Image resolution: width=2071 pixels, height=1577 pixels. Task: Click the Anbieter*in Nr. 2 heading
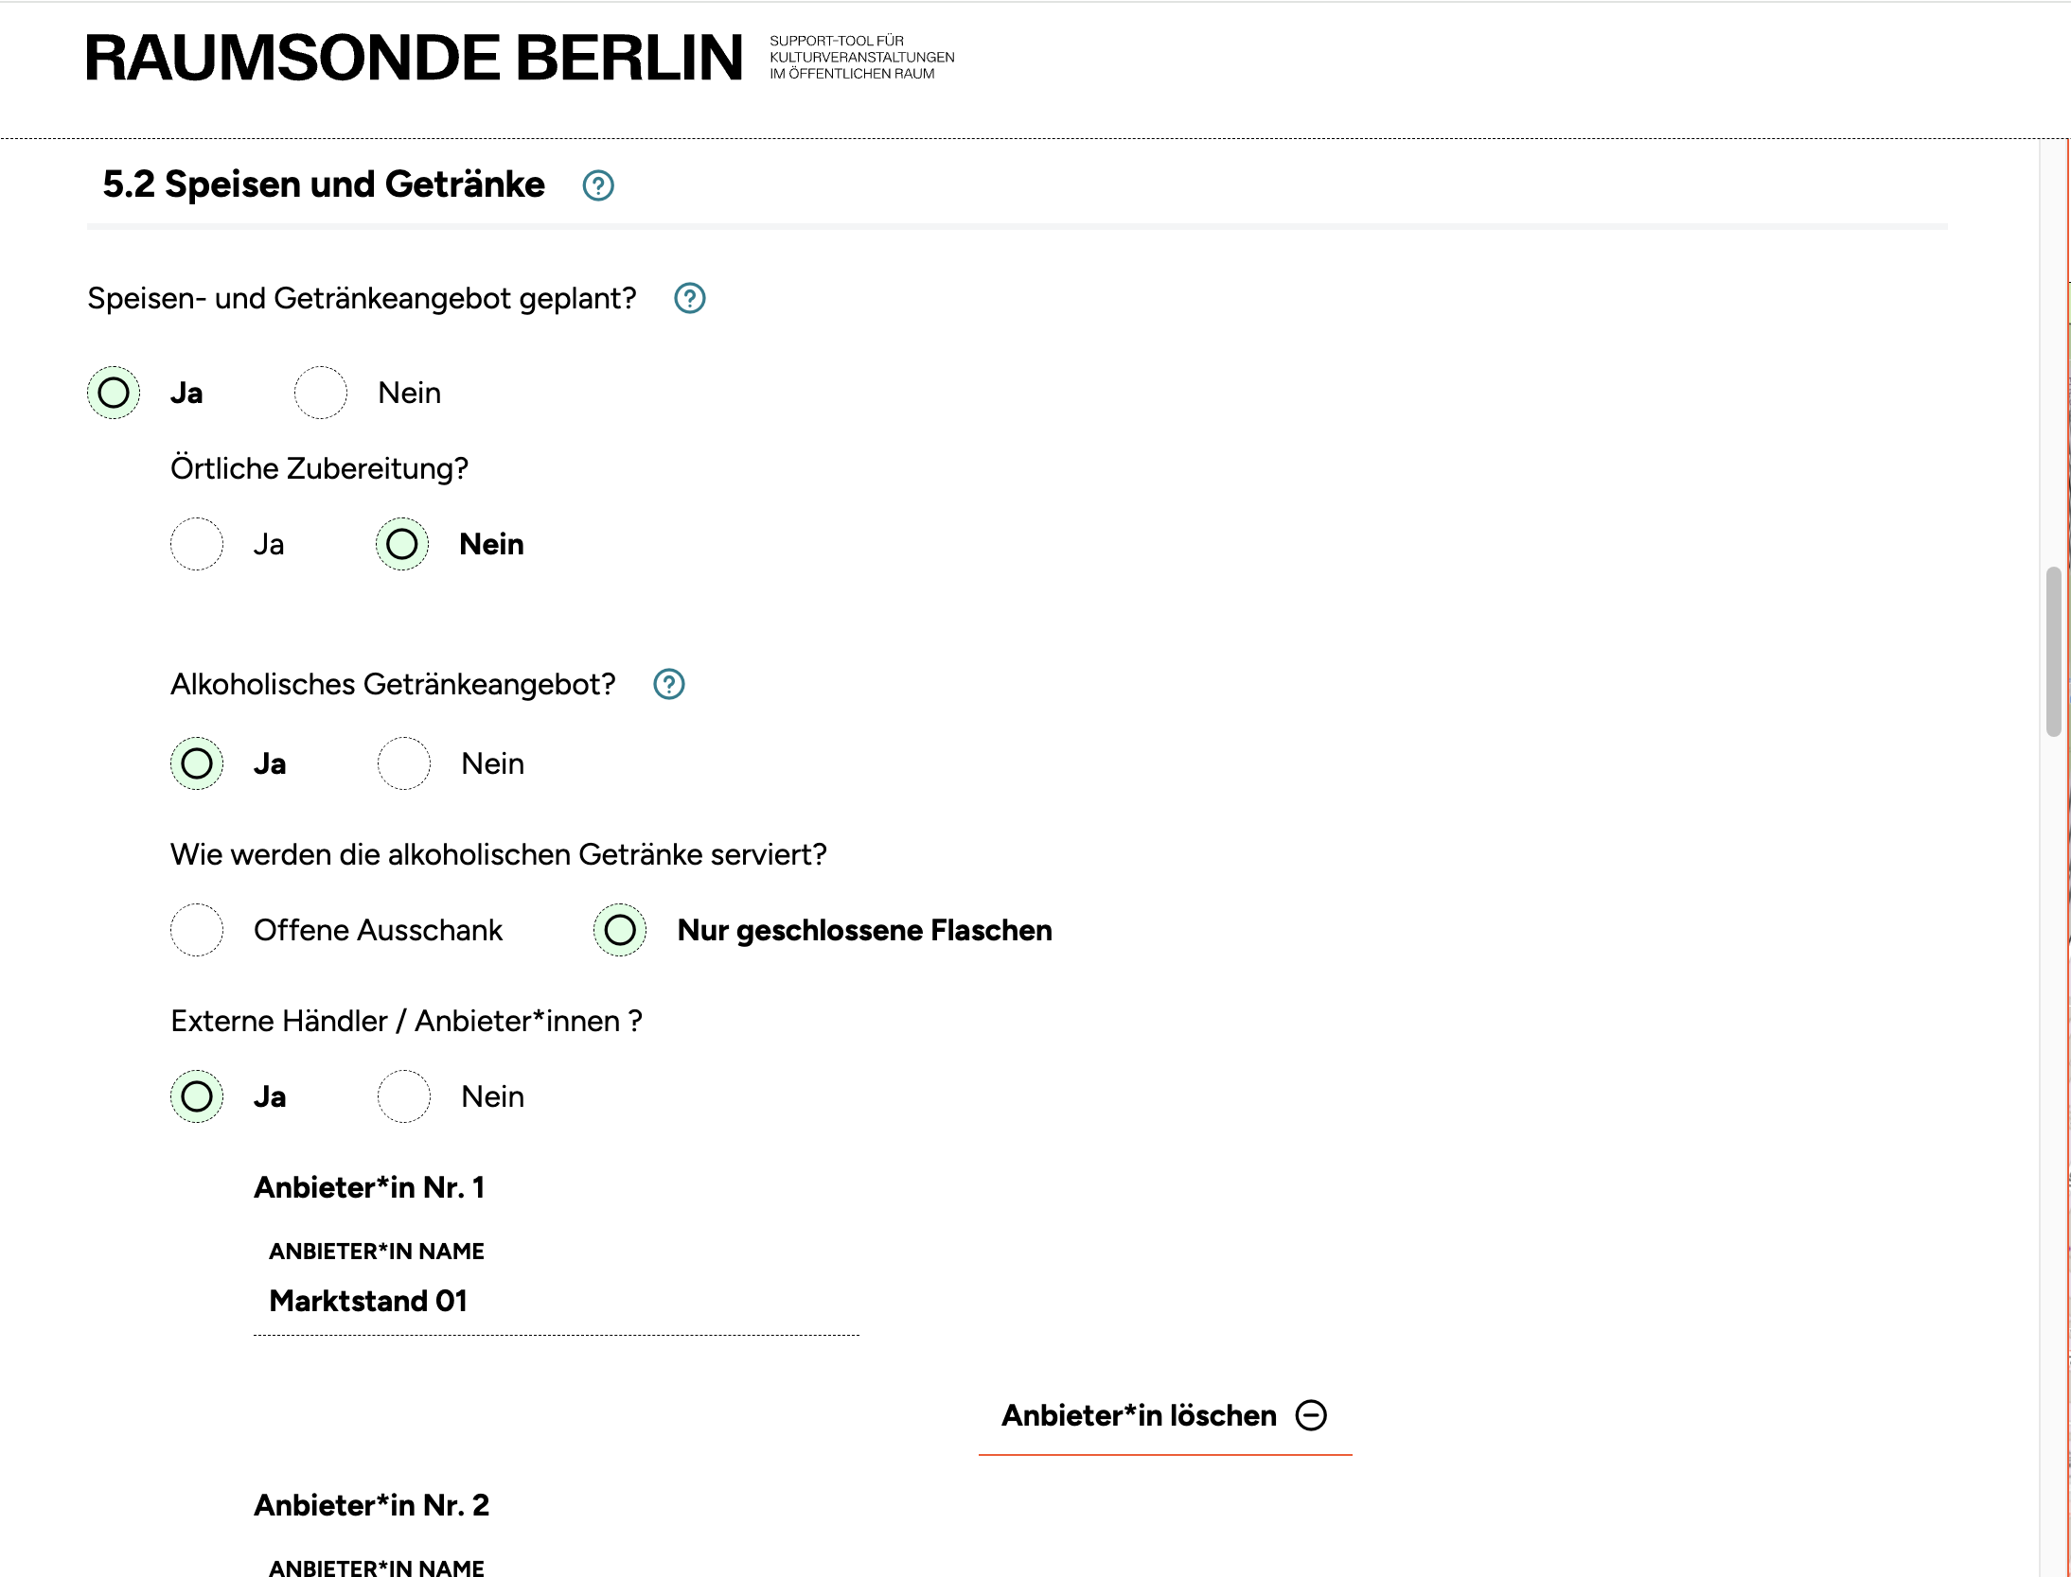pos(371,1505)
